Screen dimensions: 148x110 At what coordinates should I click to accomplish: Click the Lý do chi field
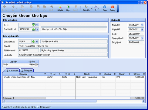[x=63, y=55]
